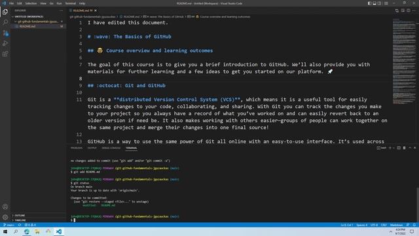Open Microsoft Edge from the taskbar
Viewport: 419px width, 236px height.
click(x=27, y=231)
